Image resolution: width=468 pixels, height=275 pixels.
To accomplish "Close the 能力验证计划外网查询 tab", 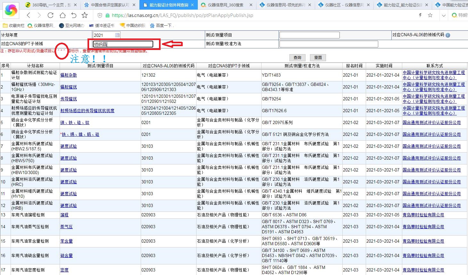I will point(192,5).
